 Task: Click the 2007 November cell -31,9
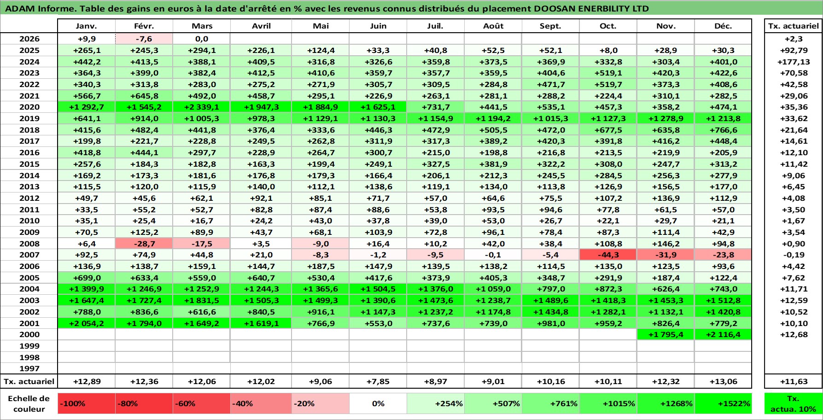point(666,255)
